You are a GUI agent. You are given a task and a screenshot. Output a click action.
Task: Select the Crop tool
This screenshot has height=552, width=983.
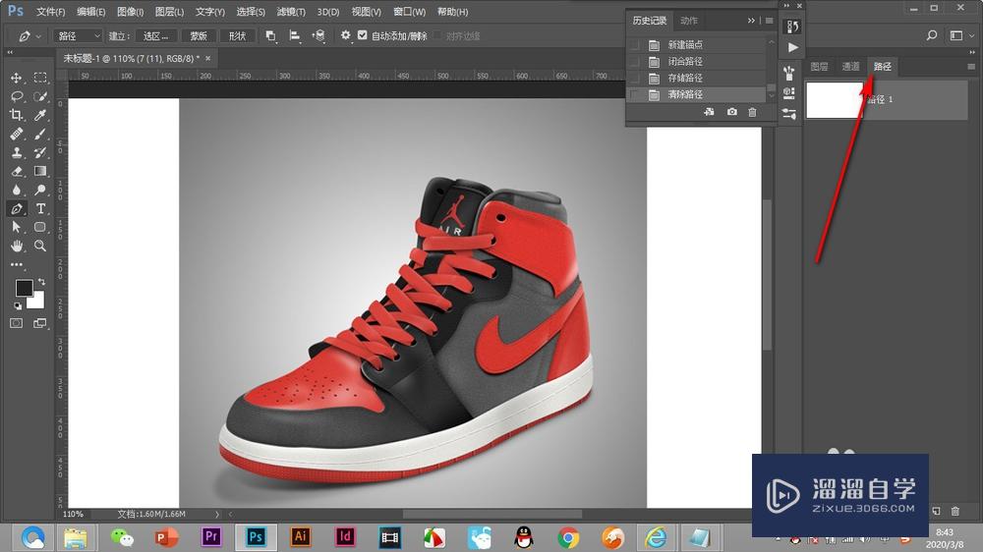tap(17, 115)
